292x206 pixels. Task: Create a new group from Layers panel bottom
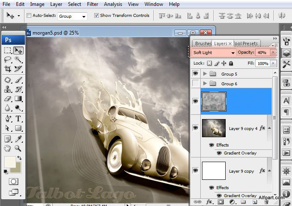(x=243, y=202)
